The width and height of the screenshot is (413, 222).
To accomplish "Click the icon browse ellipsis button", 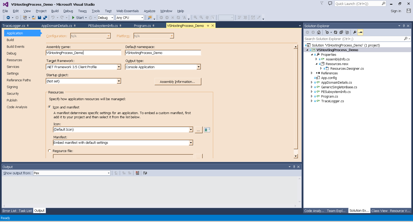I will [x=198, y=130].
